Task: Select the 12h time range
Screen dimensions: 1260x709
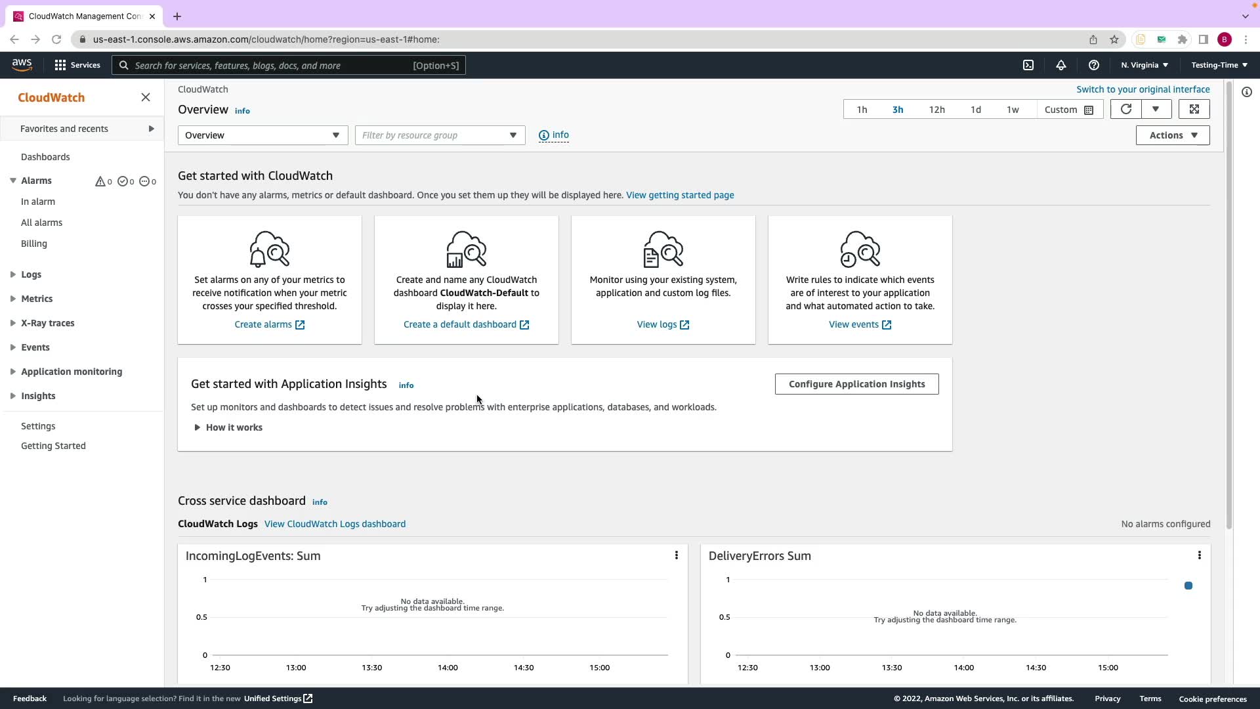Action: coord(936,110)
